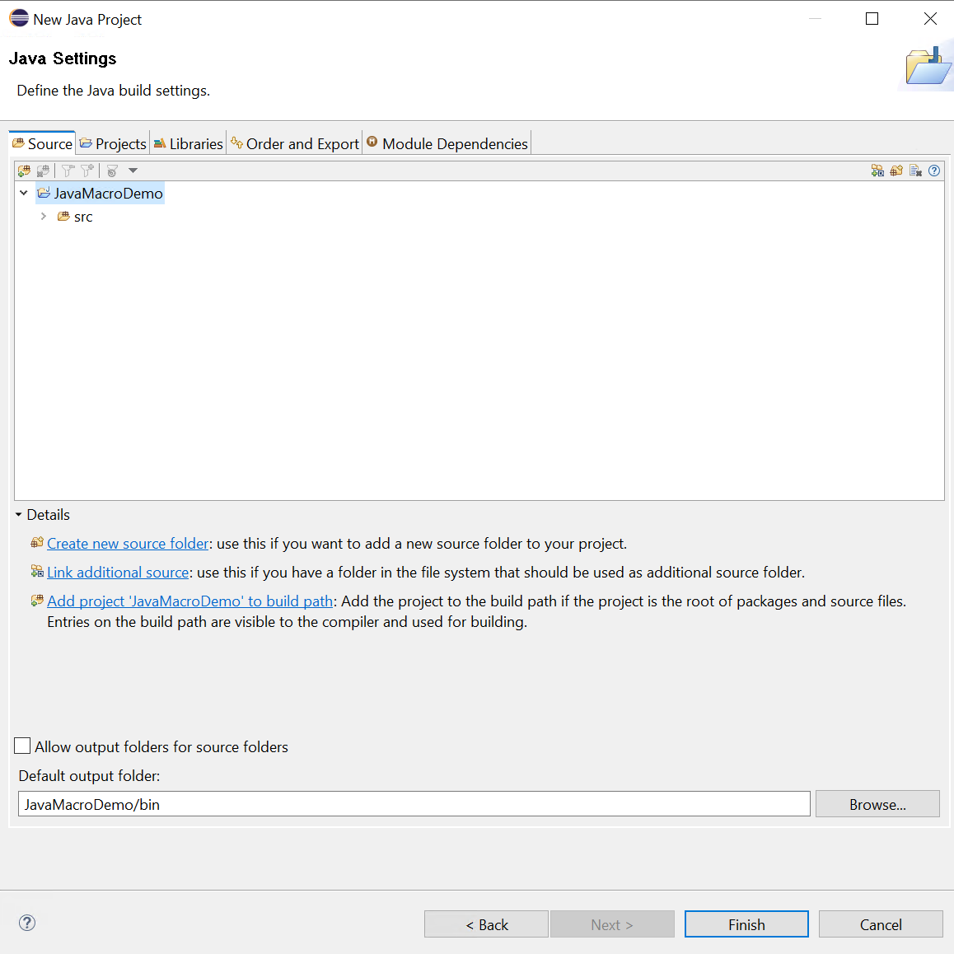The image size is (954, 954).
Task: Open the Order and Export tab
Action: click(295, 143)
